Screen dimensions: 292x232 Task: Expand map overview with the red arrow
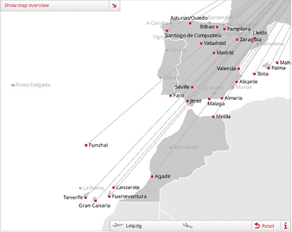click(x=114, y=6)
